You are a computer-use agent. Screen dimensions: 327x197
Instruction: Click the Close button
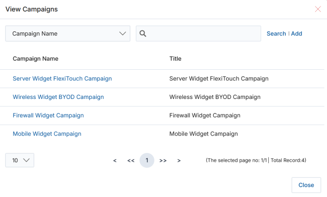tap(306, 185)
